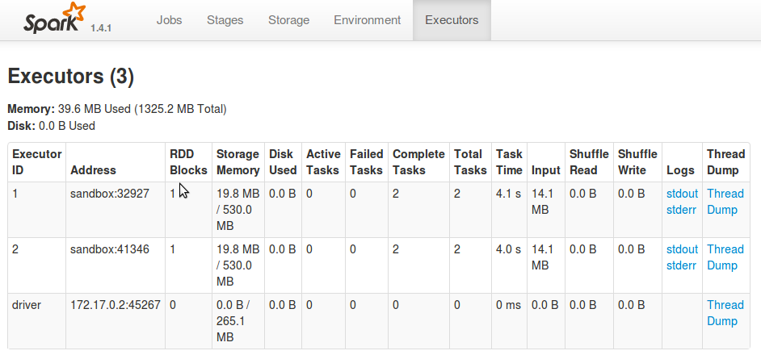Sort table by Executor ID column
Viewport: 761px width, 355px height.
click(x=37, y=162)
